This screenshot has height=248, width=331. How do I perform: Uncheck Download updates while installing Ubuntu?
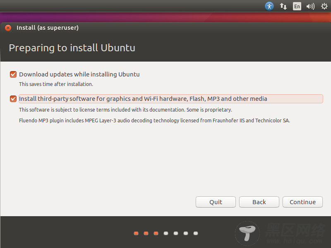click(13, 74)
